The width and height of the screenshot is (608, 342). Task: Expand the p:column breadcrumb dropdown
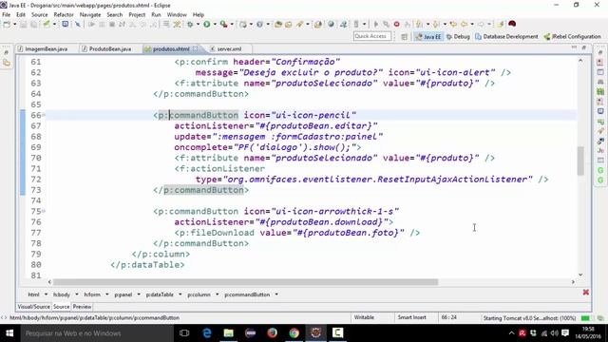tap(217, 294)
